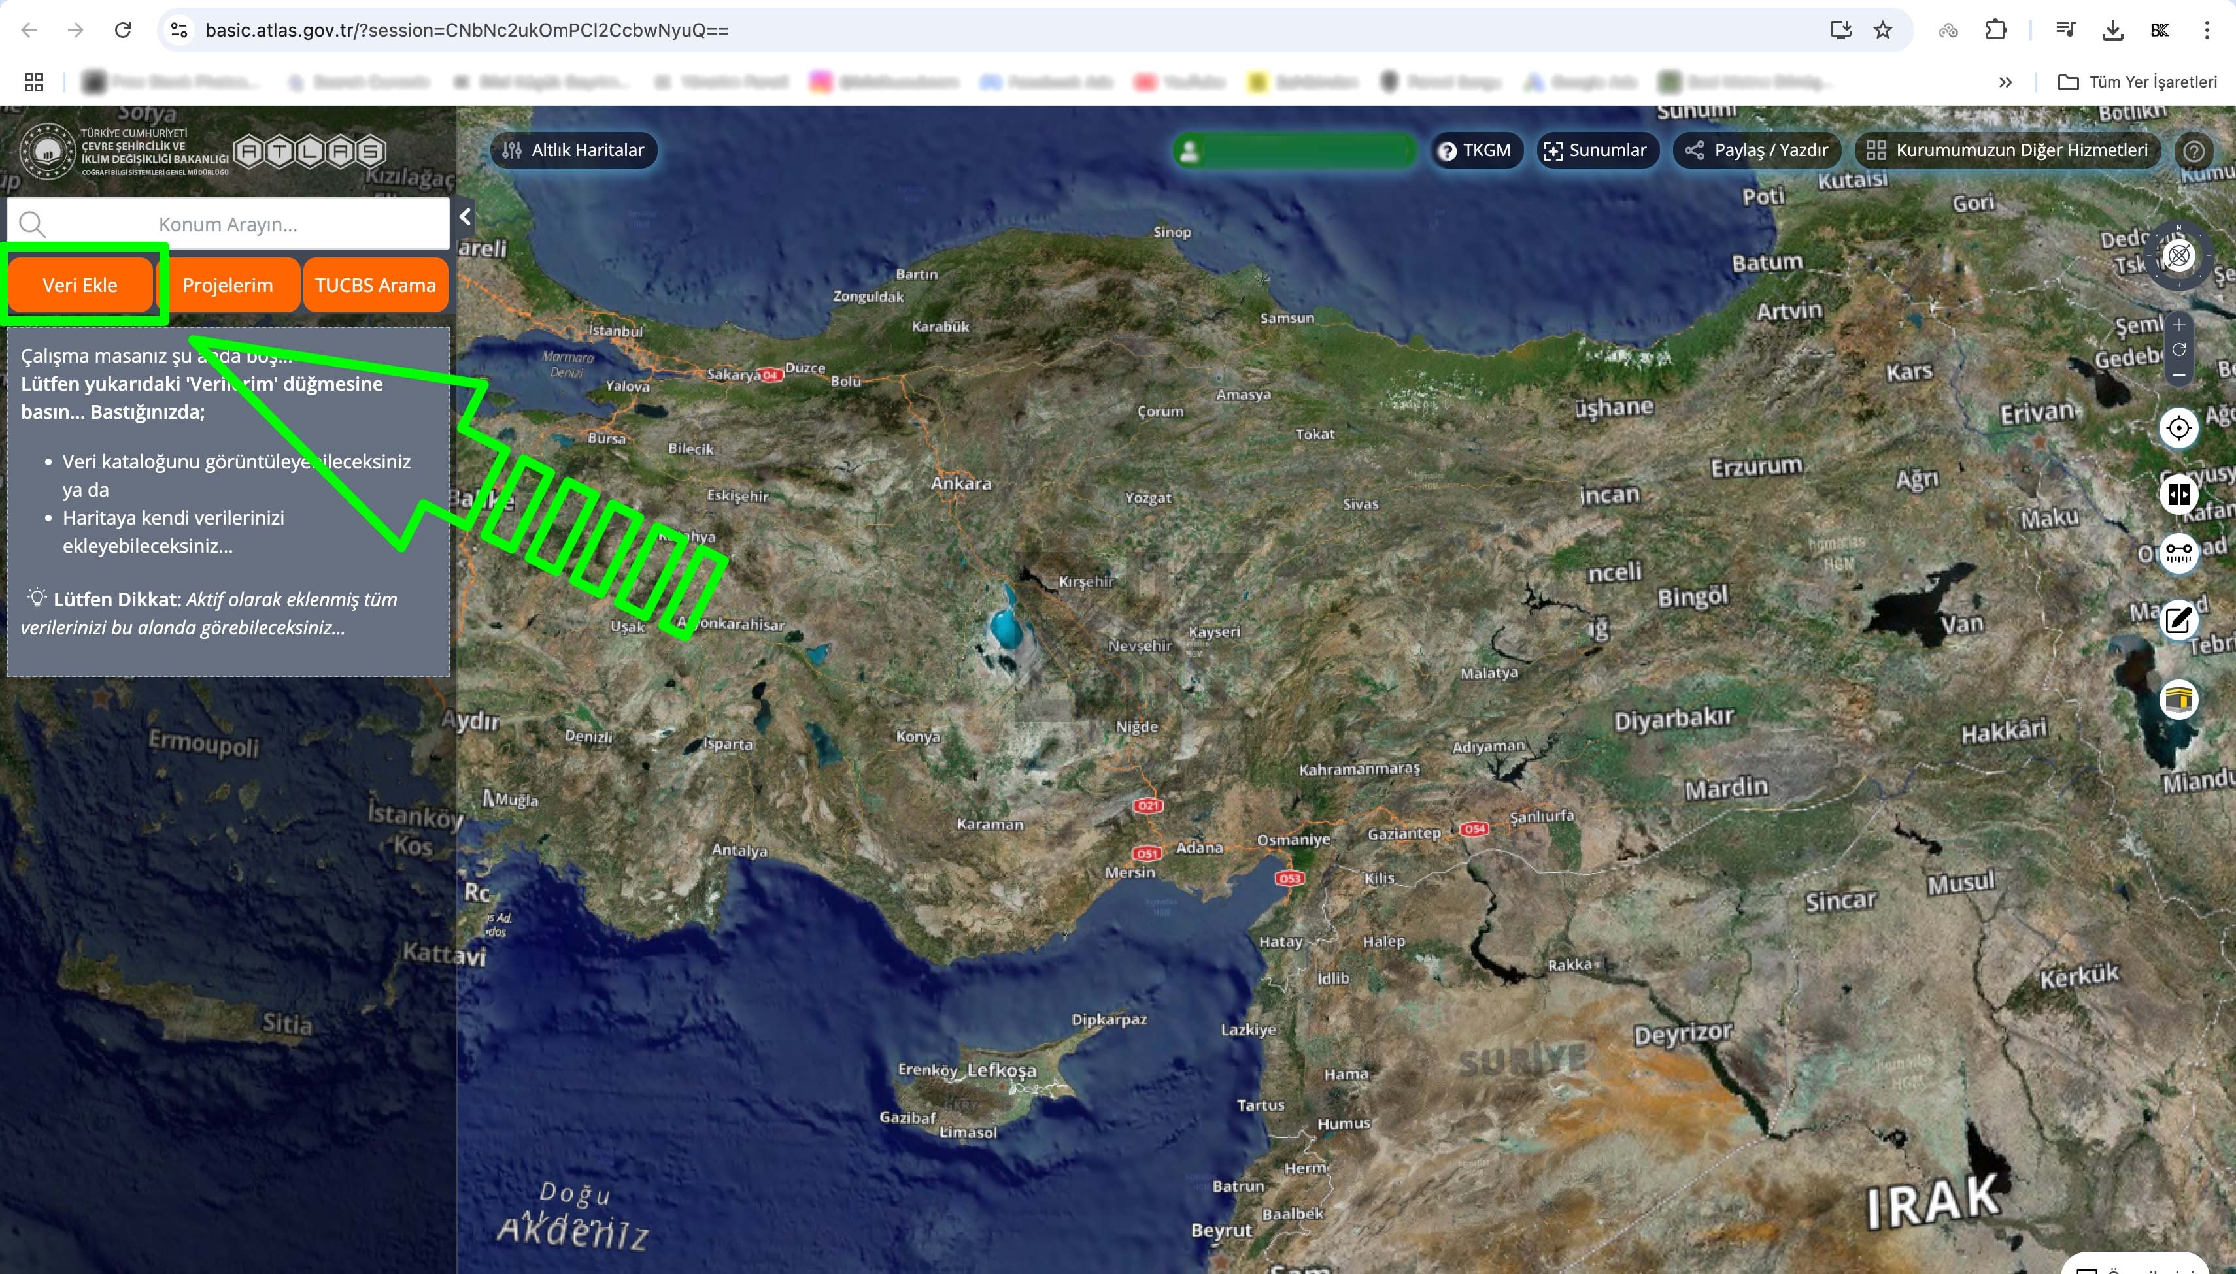Click the Lütfen Dikkat notice text

(x=210, y=613)
